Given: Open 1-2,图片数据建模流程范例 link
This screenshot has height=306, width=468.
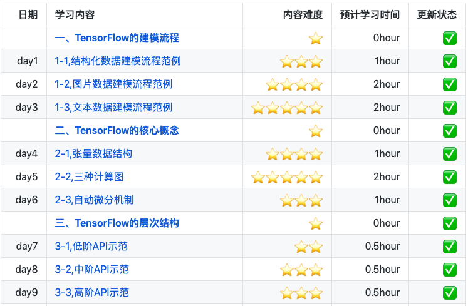Looking at the screenshot, I should pyautogui.click(x=114, y=84).
